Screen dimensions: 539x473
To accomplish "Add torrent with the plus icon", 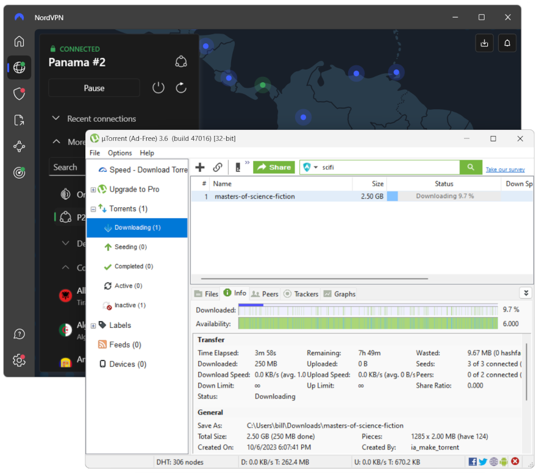I will click(x=200, y=168).
